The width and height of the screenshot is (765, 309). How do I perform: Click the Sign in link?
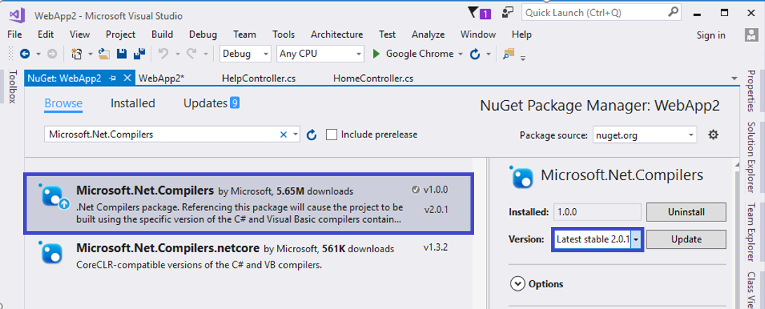click(711, 34)
